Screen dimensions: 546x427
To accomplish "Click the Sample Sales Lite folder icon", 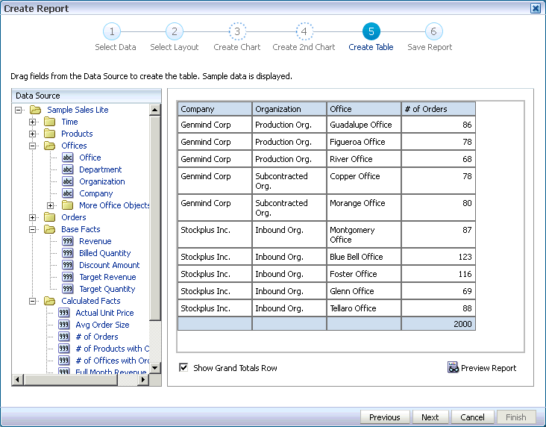I will 35,110.
